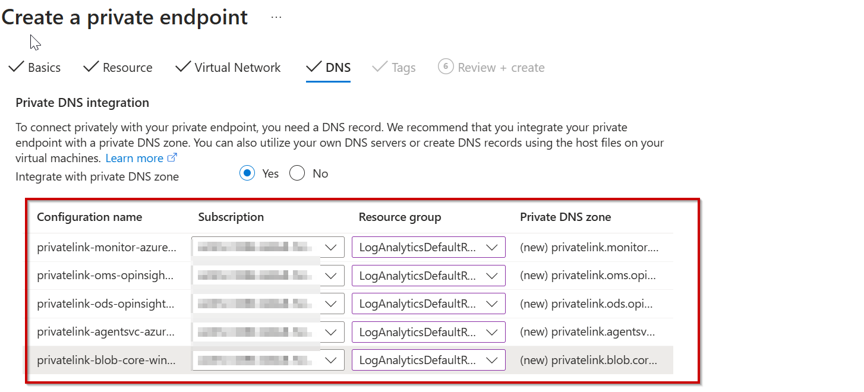This screenshot has height=392, width=864.
Task: Open the Resource group dropdown for privatelink-oms row
Action: tap(492, 275)
